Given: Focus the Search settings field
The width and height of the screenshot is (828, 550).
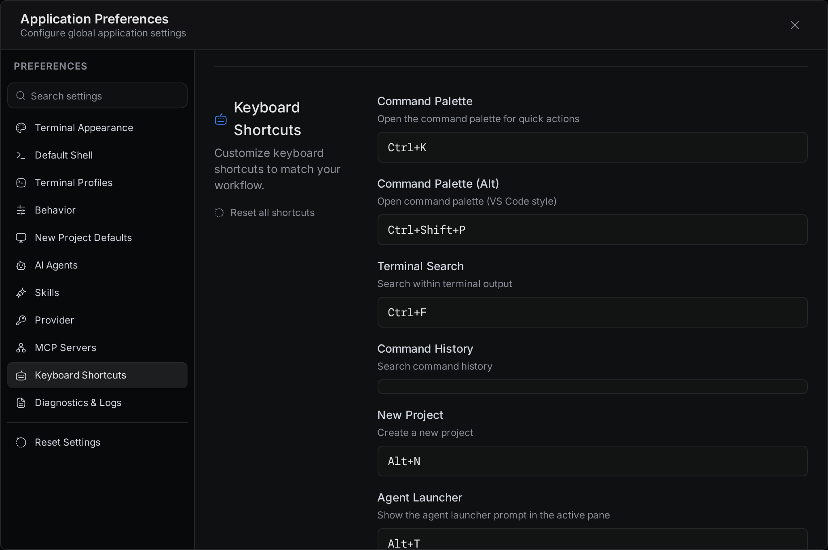Looking at the screenshot, I should tap(97, 95).
